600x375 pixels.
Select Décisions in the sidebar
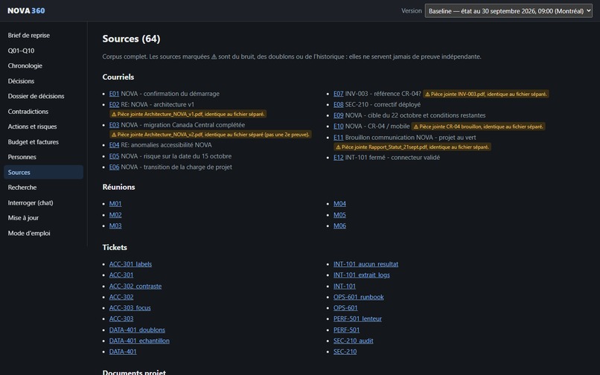coord(44,81)
